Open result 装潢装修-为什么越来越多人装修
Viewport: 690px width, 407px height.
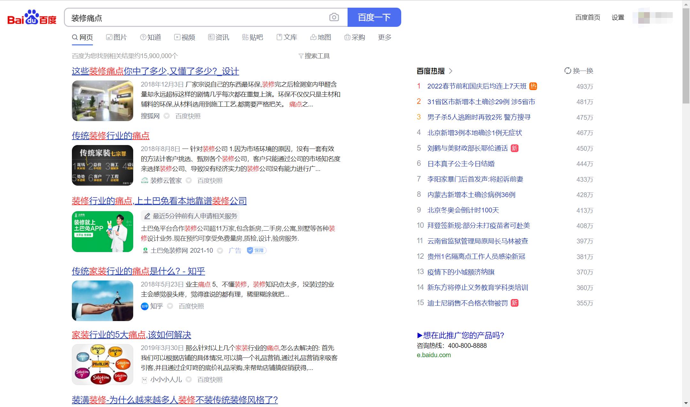175,400
